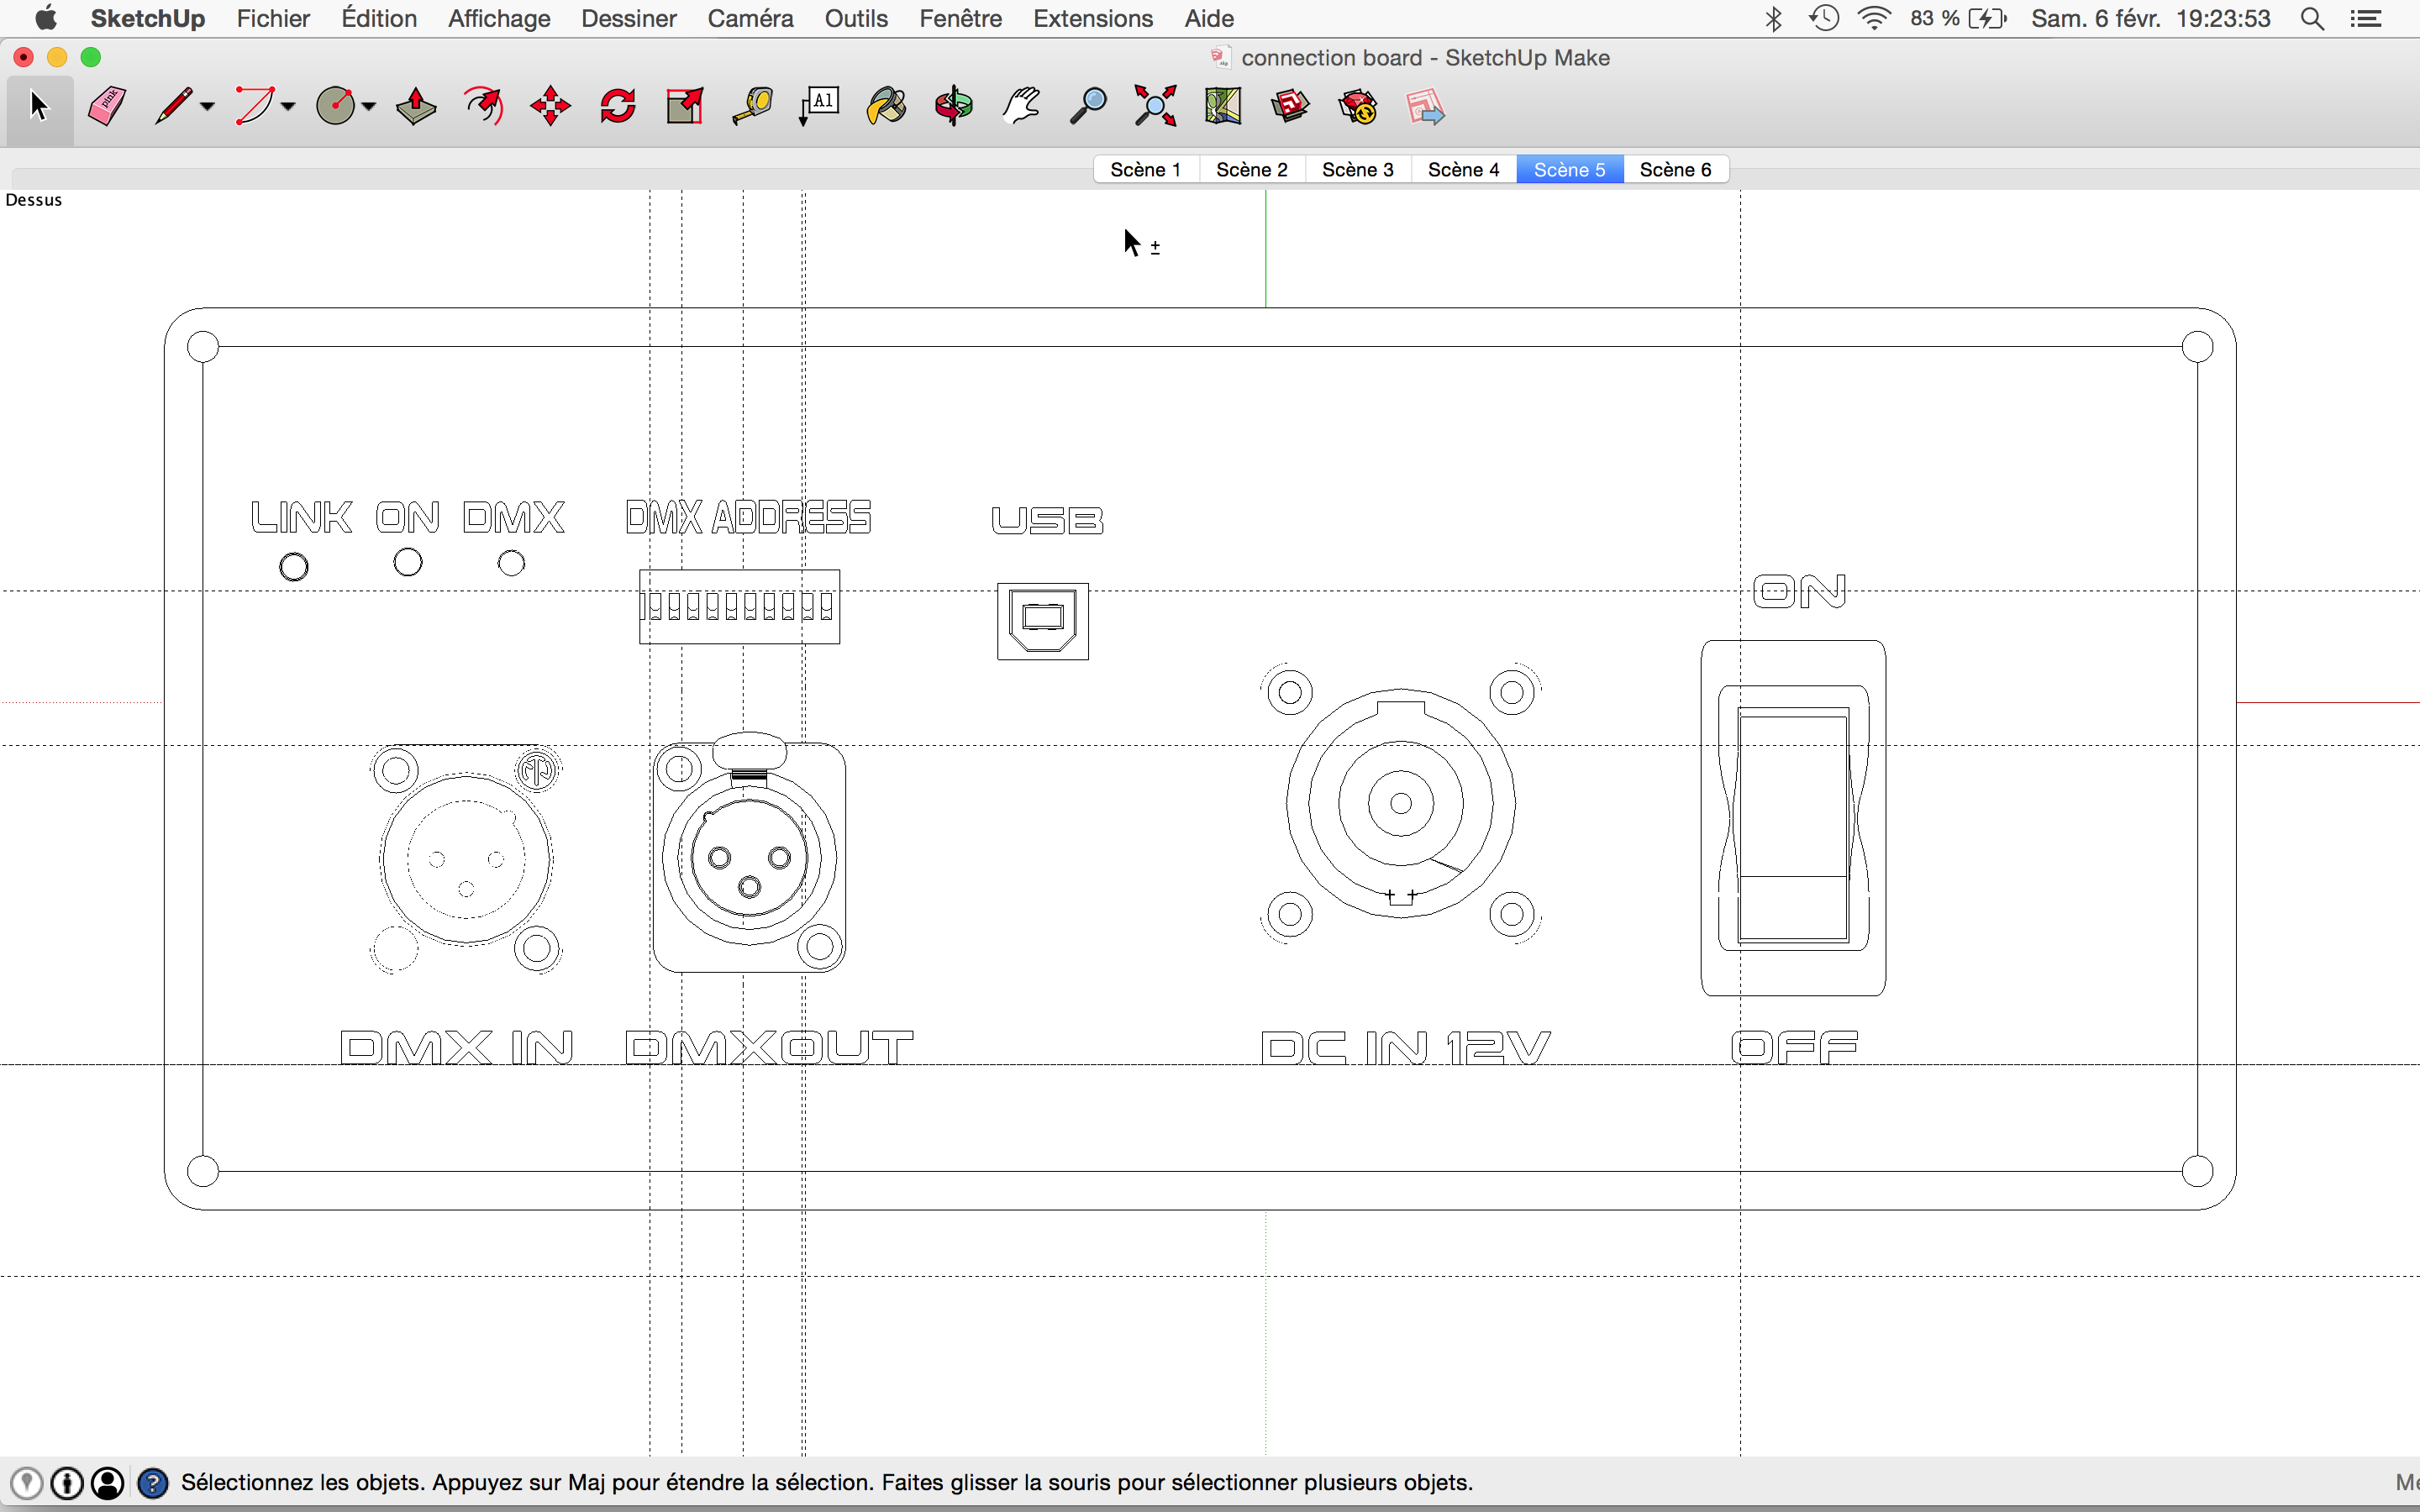
Task: Choose the Pencil line tool
Action: 173,106
